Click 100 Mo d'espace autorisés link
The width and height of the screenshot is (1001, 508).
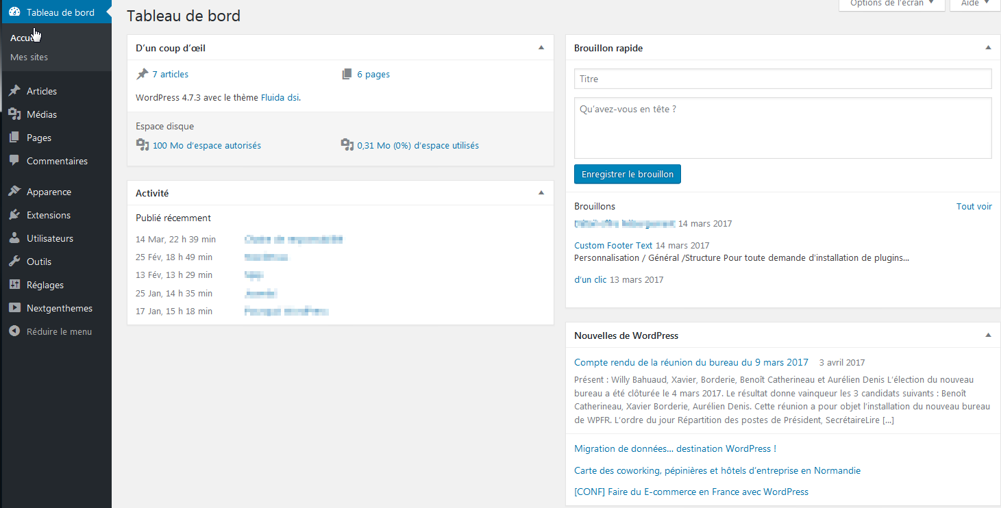tap(207, 145)
